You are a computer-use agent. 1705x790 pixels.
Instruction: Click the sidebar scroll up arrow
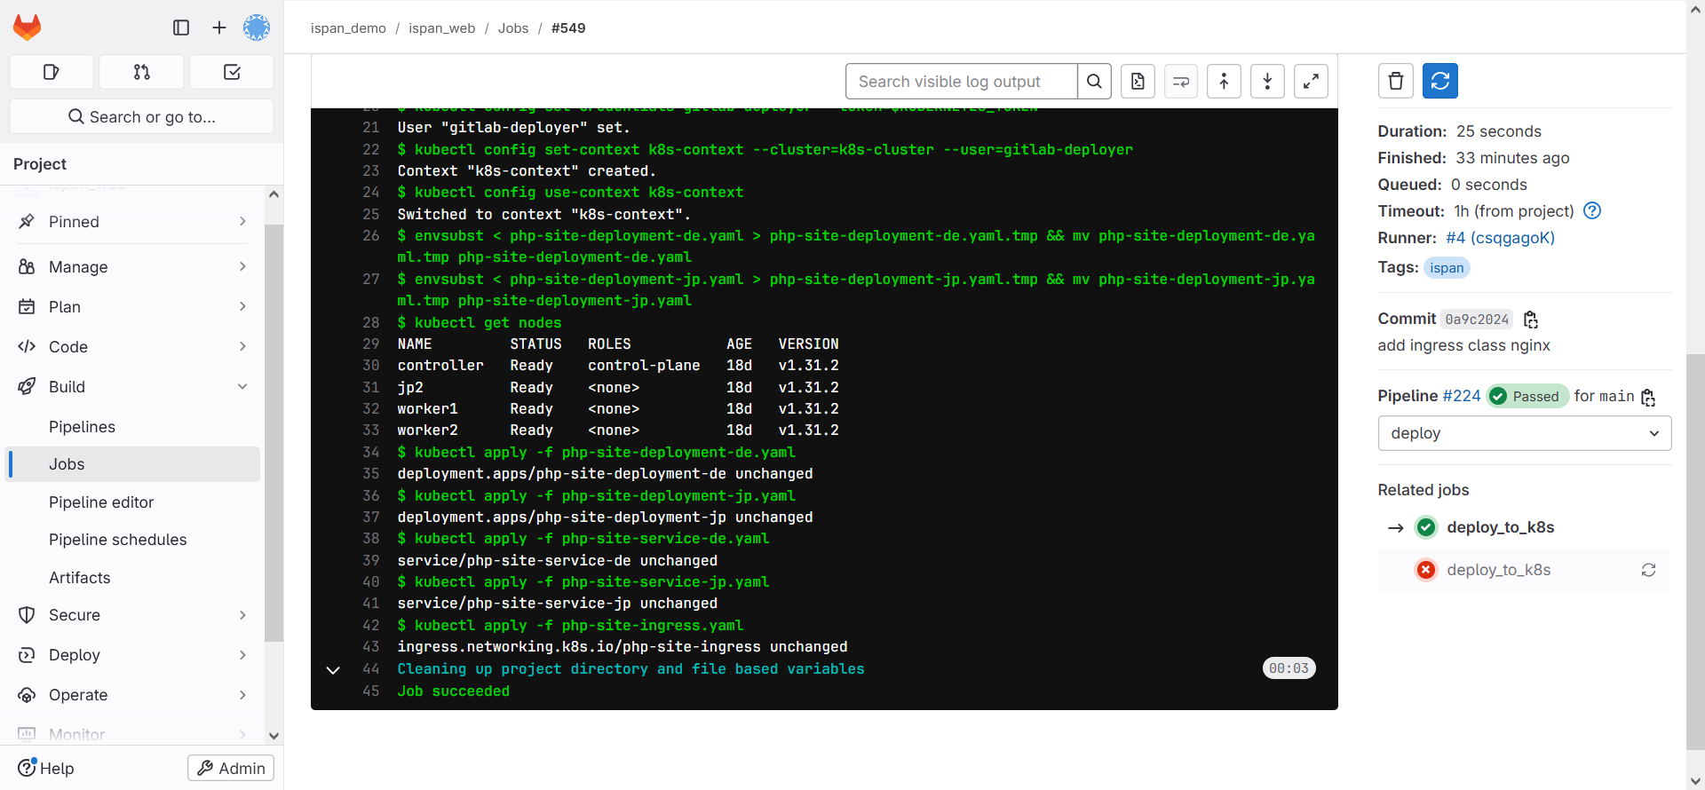[x=274, y=194]
